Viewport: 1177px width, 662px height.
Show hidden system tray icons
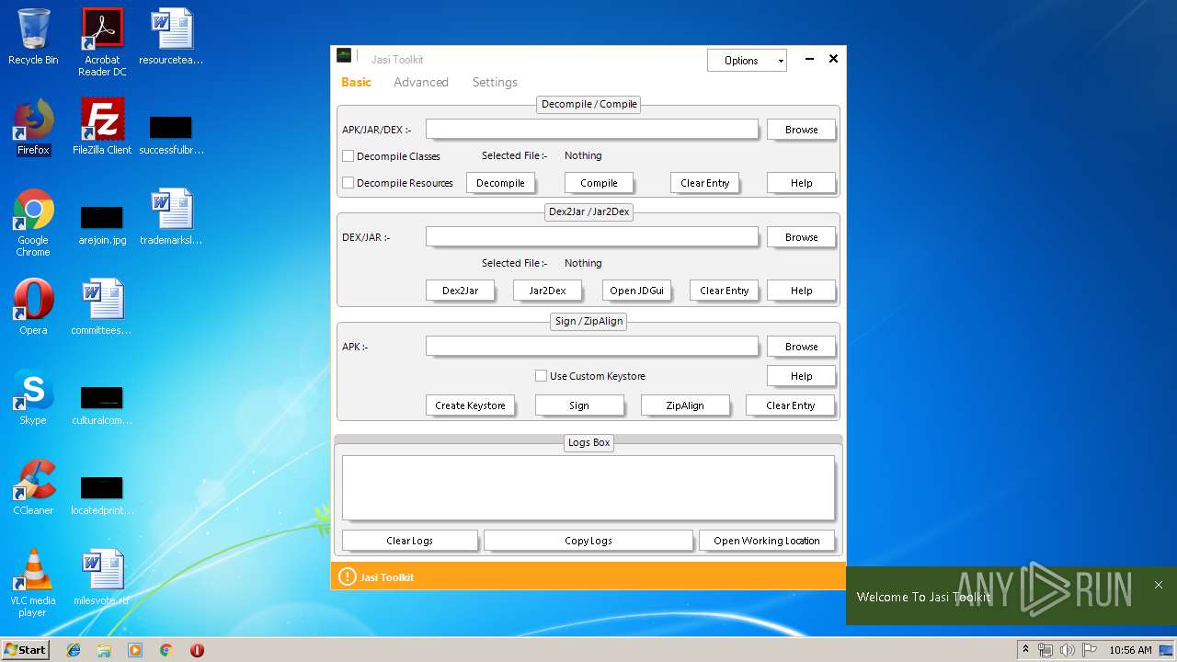click(1025, 650)
